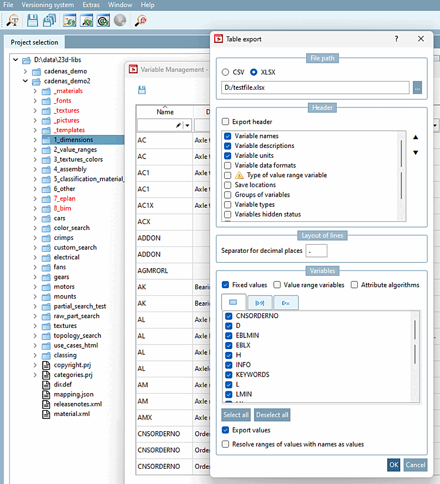Open the File menu
The height and width of the screenshot is (484, 440).
click(x=8, y=5)
